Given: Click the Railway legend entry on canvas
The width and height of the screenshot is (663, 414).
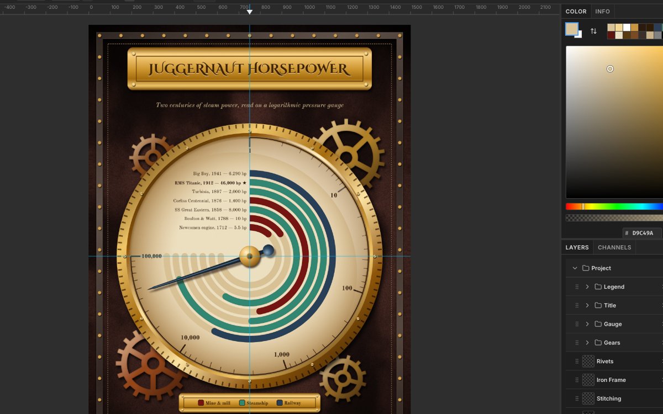Looking at the screenshot, I should click(x=289, y=403).
